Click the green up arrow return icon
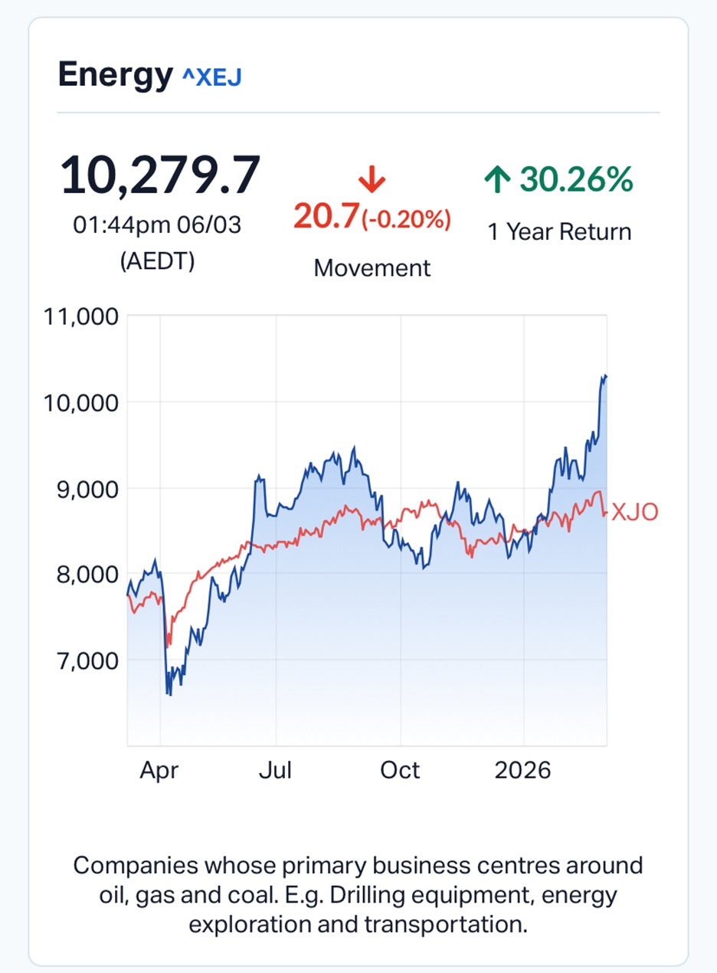The height and width of the screenshot is (973, 717). [x=496, y=181]
